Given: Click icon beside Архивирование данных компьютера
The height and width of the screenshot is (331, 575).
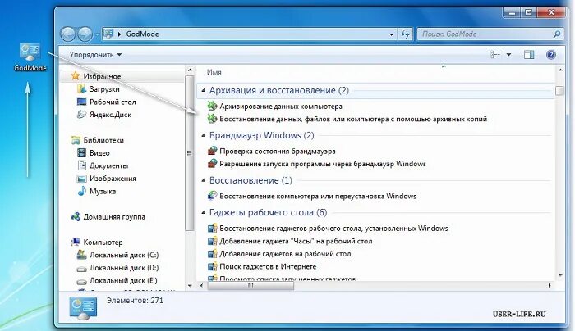Looking at the screenshot, I should pyautogui.click(x=212, y=106).
